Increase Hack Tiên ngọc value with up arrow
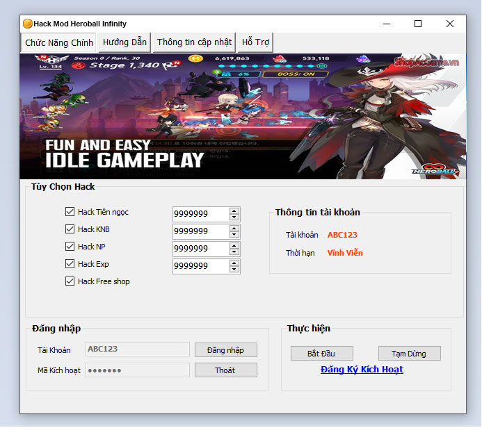The image size is (482, 428). (234, 211)
